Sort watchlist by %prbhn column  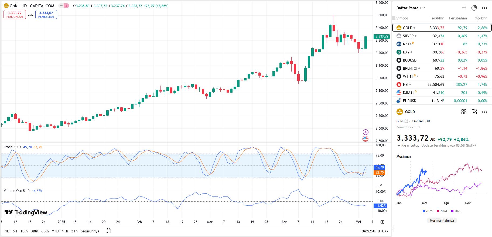point(481,18)
